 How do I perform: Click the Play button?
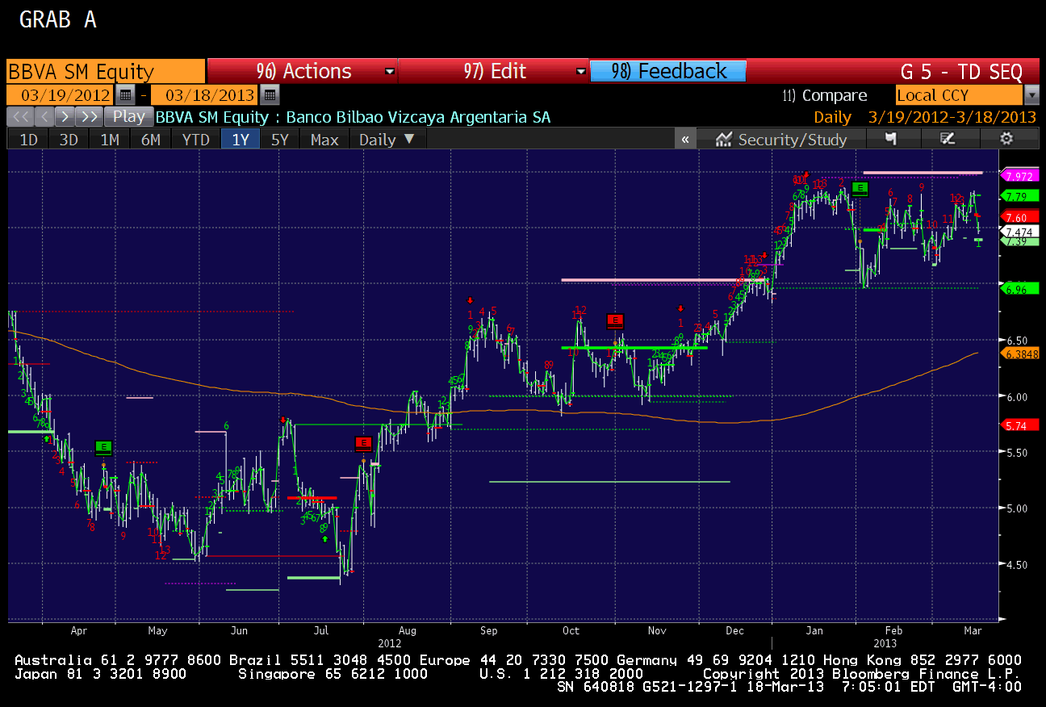(x=128, y=116)
